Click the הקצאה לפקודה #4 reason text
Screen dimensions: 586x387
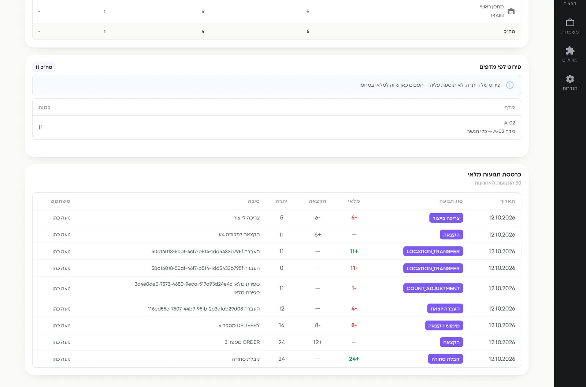pyautogui.click(x=239, y=235)
